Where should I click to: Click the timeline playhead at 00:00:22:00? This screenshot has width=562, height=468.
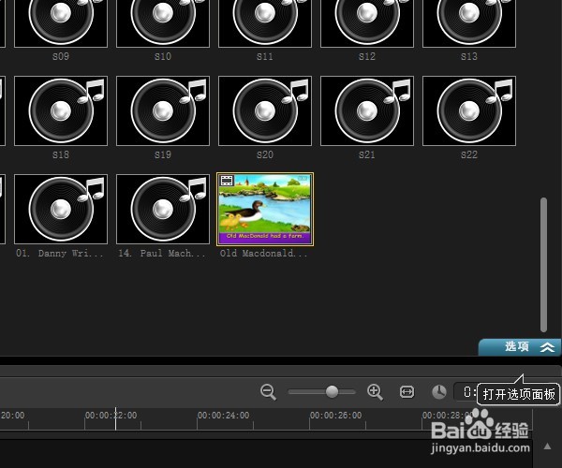tap(115, 418)
